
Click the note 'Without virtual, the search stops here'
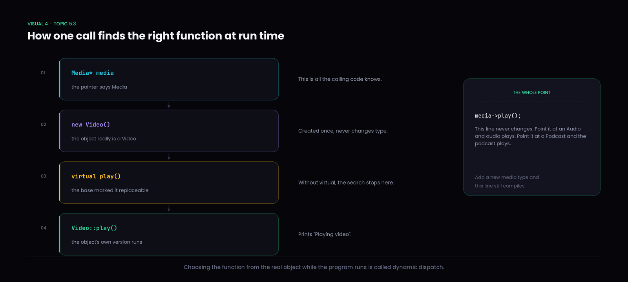click(346, 183)
